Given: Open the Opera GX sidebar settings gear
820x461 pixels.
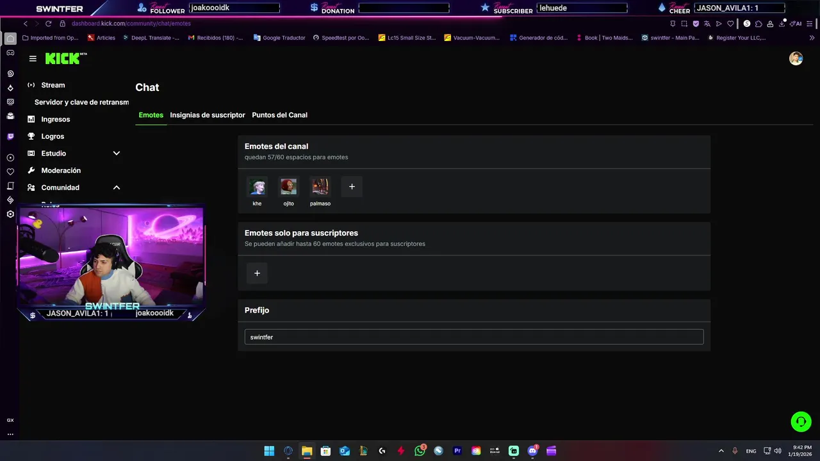Looking at the screenshot, I should coord(10,214).
